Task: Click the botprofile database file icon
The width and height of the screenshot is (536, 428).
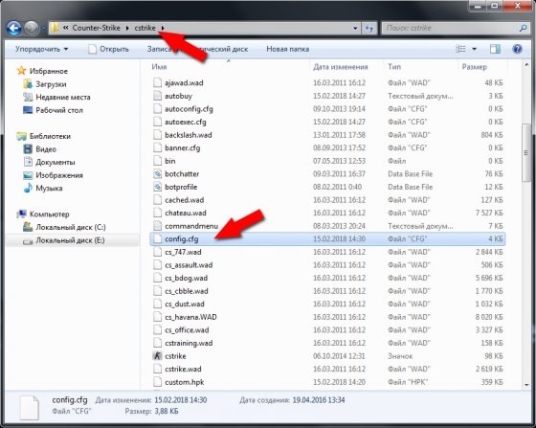Action: point(157,187)
